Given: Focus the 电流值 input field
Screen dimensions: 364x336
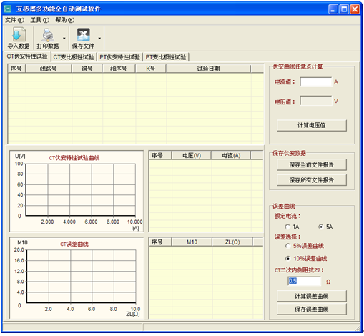Looking at the screenshot, I should pyautogui.click(x=316, y=82).
